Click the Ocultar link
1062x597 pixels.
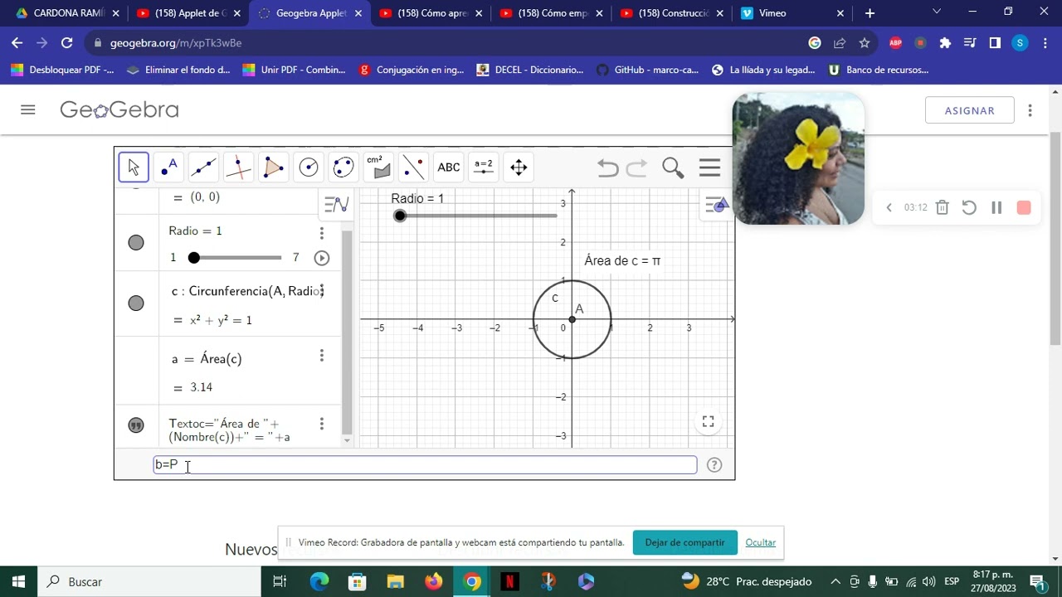760,542
